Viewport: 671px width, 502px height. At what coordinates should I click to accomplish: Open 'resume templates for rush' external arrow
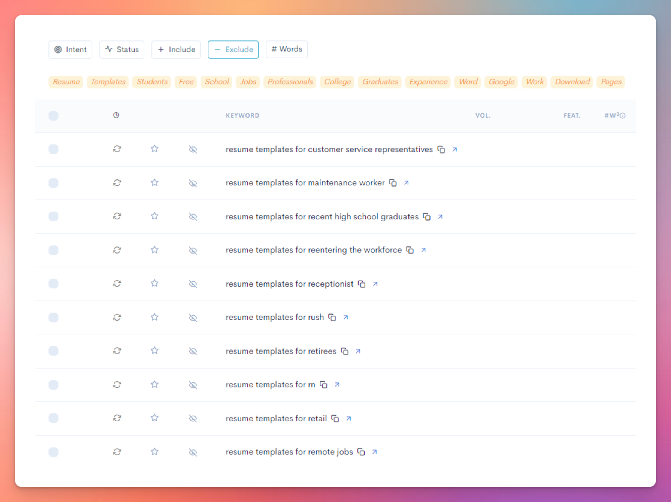346,317
